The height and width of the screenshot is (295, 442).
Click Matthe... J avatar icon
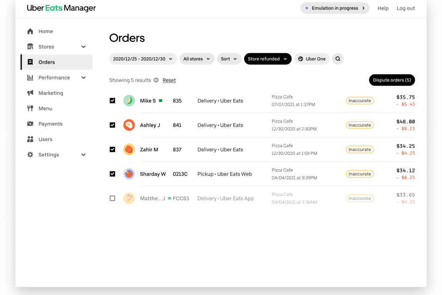coord(129,198)
